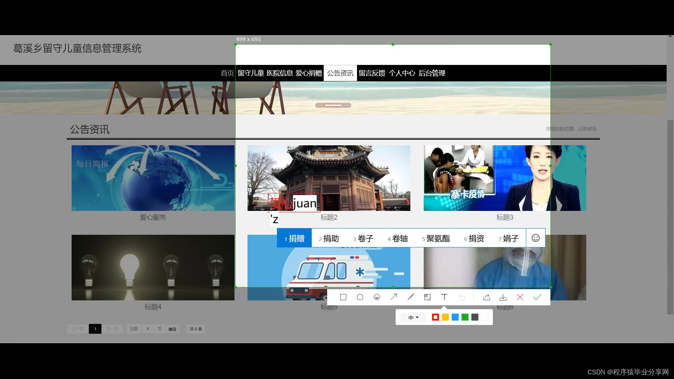Select IME candidate 捐赠
Screen dimensions: 674x379
point(294,239)
